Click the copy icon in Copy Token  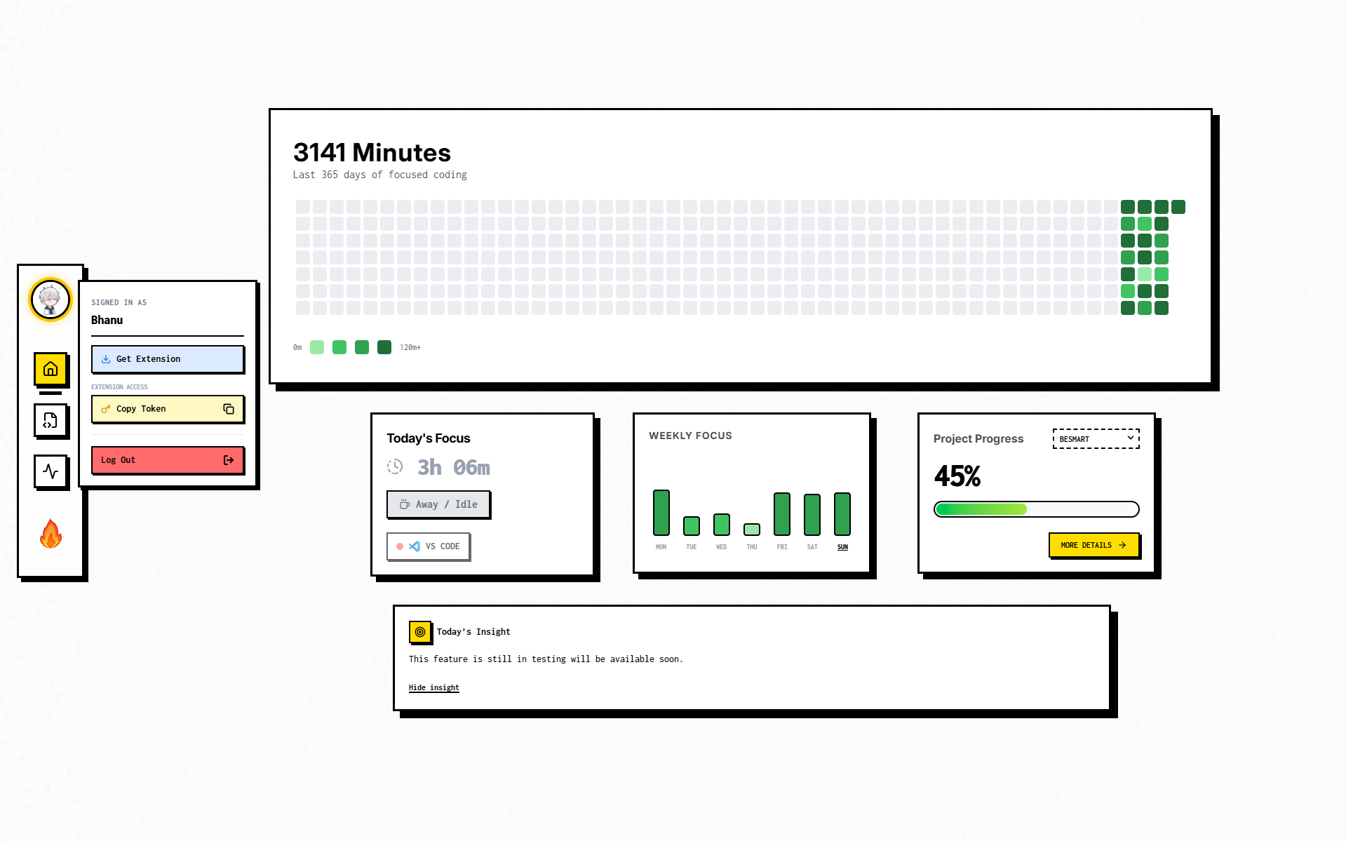point(229,409)
